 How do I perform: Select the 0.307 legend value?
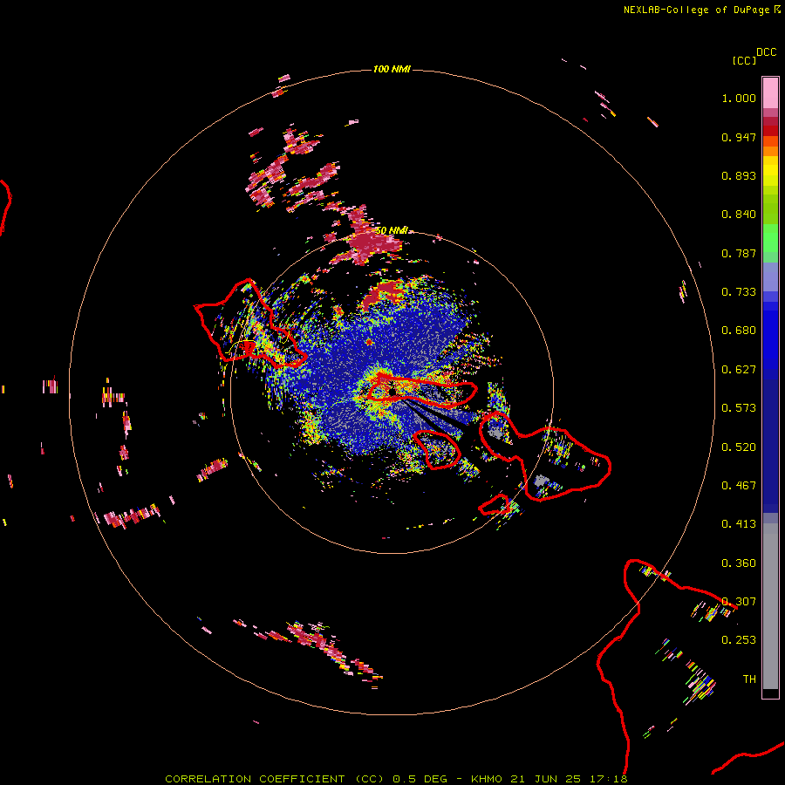click(x=739, y=602)
